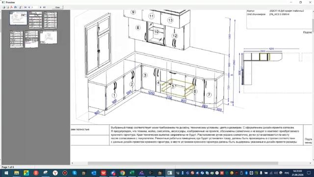Click the Bluetooth tray icon

click(x=246, y=173)
